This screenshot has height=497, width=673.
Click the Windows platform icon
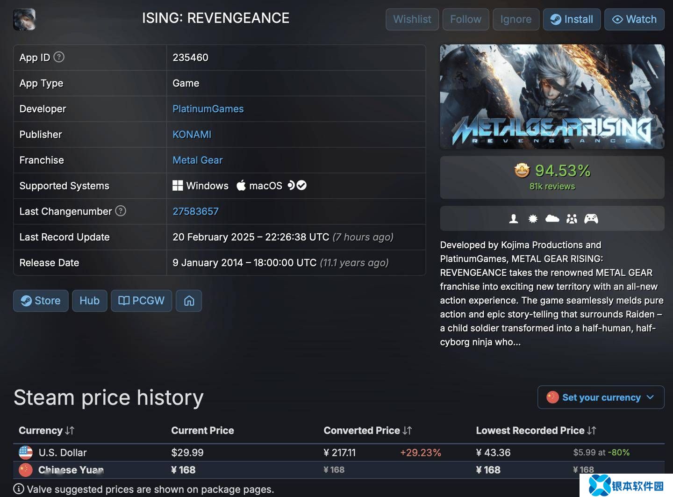click(178, 185)
